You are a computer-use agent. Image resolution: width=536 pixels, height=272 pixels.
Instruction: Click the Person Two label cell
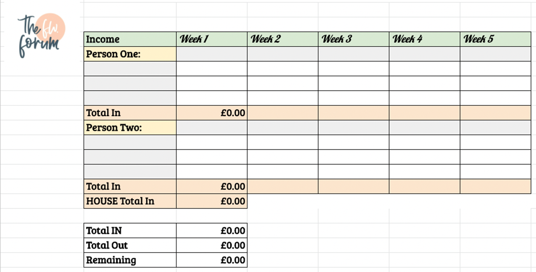[130, 127]
